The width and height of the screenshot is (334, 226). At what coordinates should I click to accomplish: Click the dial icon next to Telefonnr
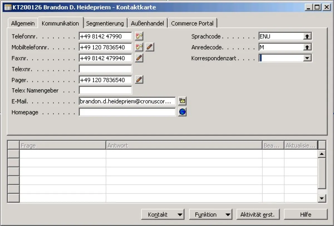pyautogui.click(x=139, y=36)
